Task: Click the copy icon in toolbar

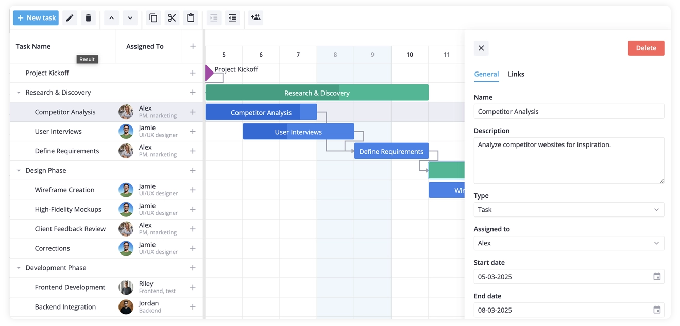Action: point(153,18)
